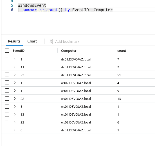
Task: Click the Add bookmark icon
Action: click(x=51, y=41)
